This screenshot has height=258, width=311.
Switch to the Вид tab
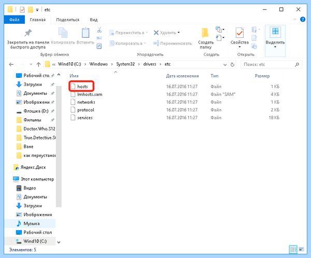[94, 20]
